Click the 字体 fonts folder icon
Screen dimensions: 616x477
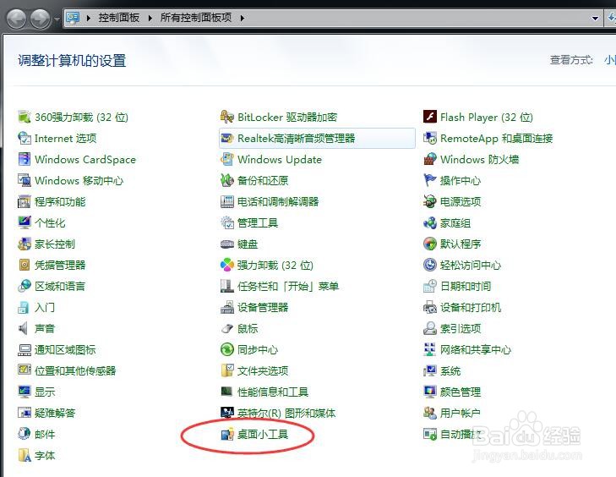tap(25, 455)
